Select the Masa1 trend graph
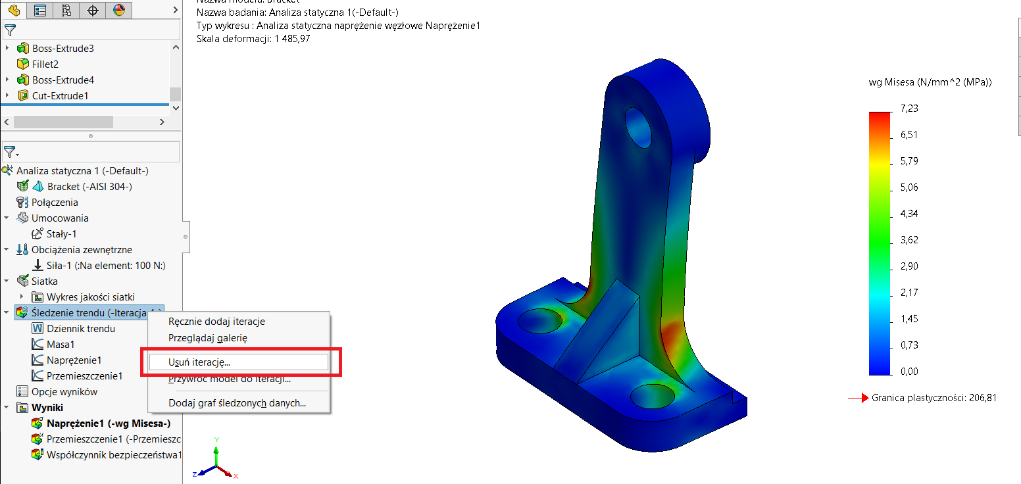This screenshot has height=484, width=1021. 61,345
